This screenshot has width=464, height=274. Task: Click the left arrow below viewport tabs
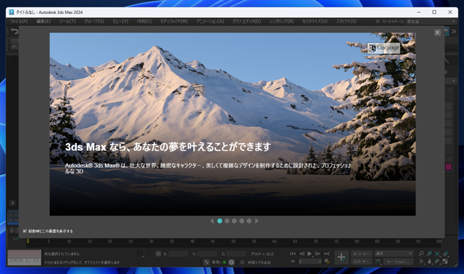pos(12,230)
